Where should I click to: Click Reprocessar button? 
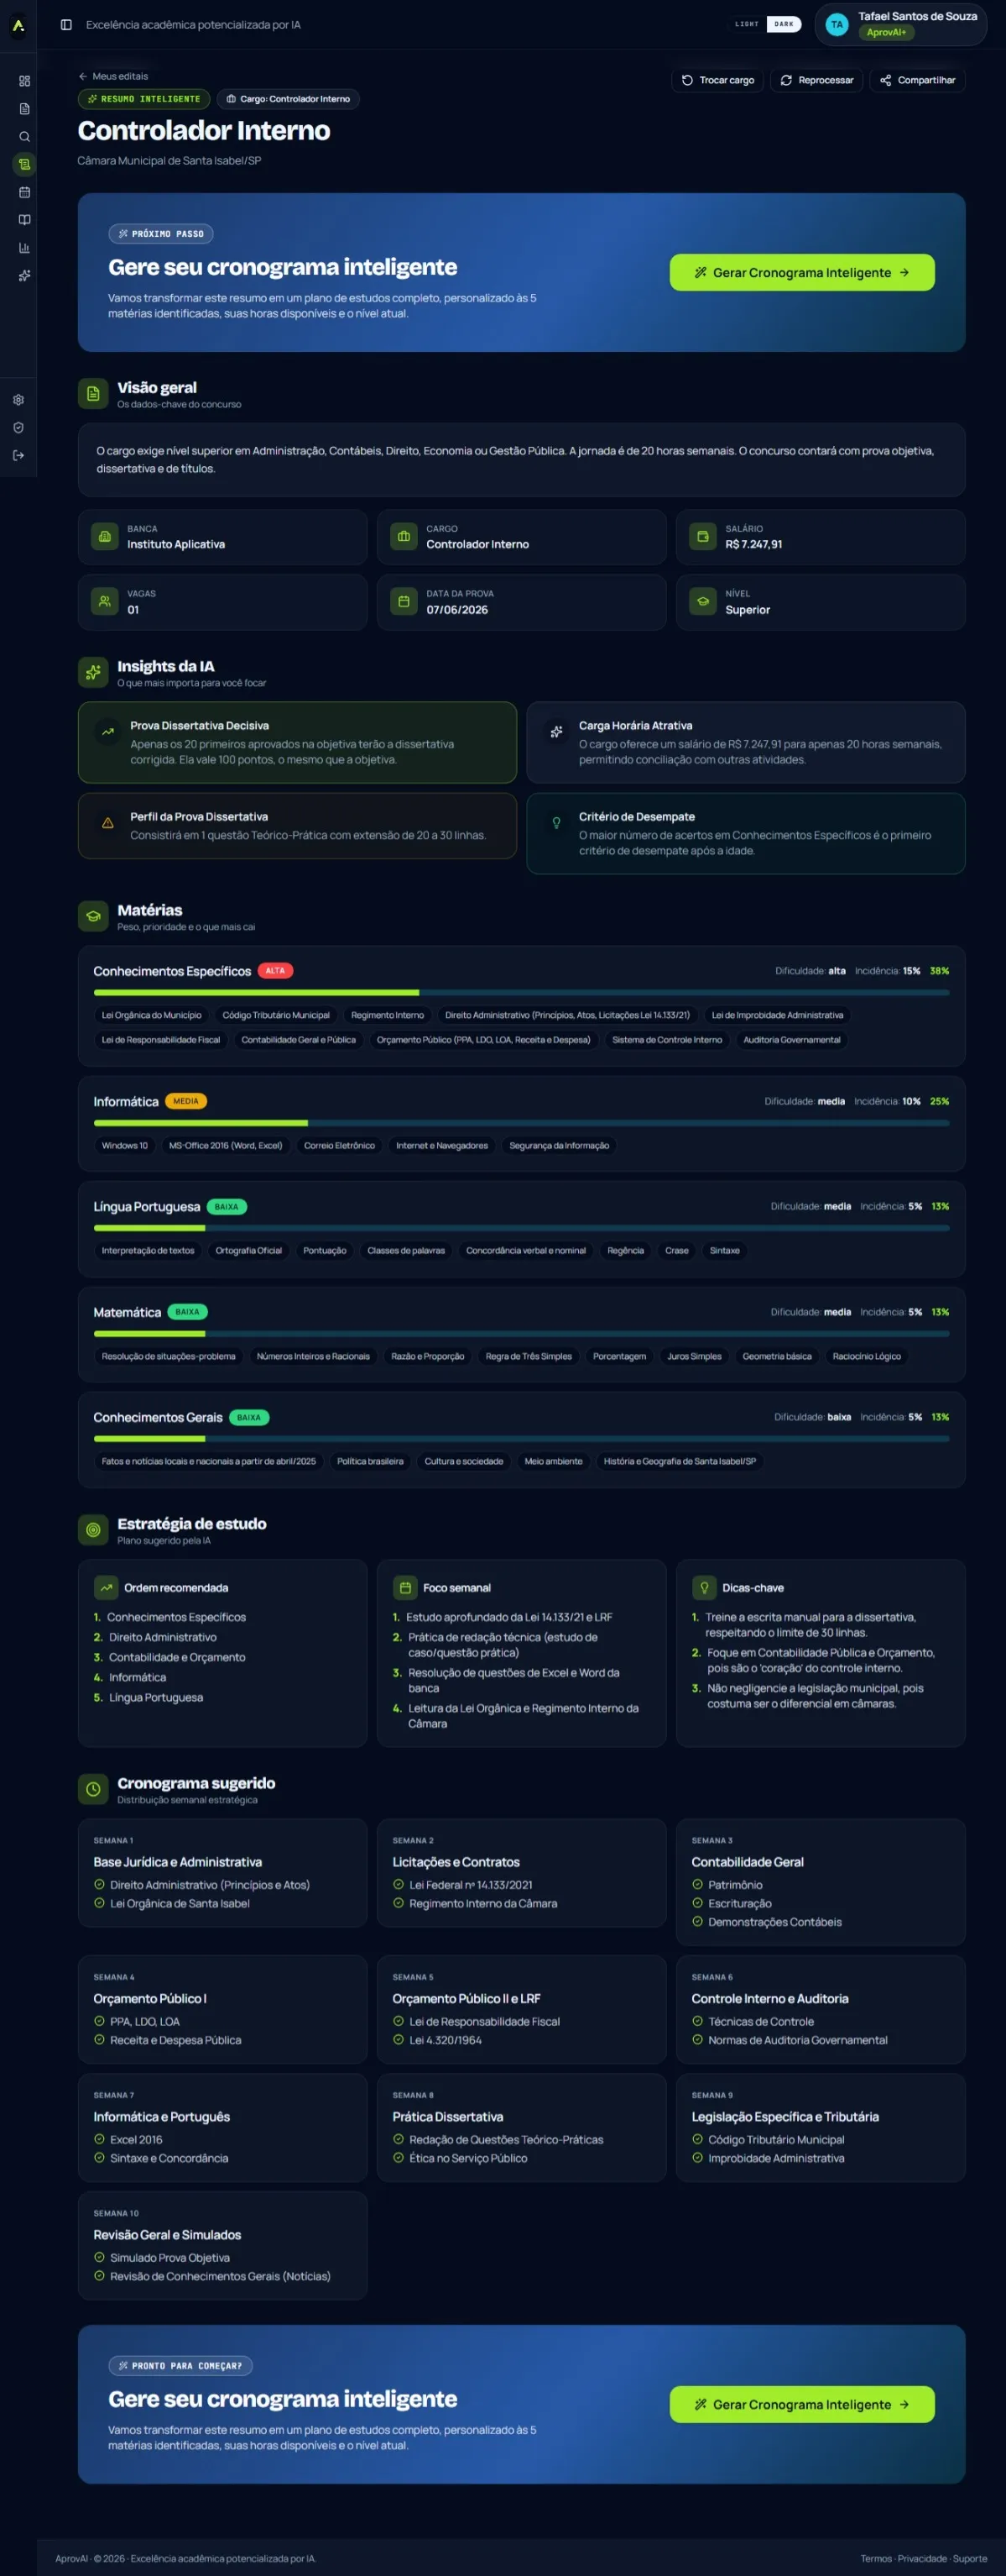click(x=816, y=80)
